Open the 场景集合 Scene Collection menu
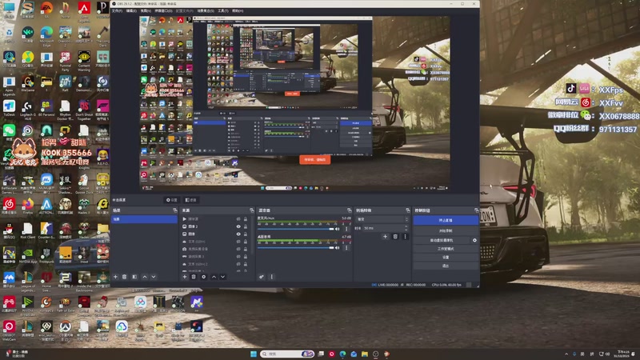This screenshot has width=640, height=360. pos(206,10)
